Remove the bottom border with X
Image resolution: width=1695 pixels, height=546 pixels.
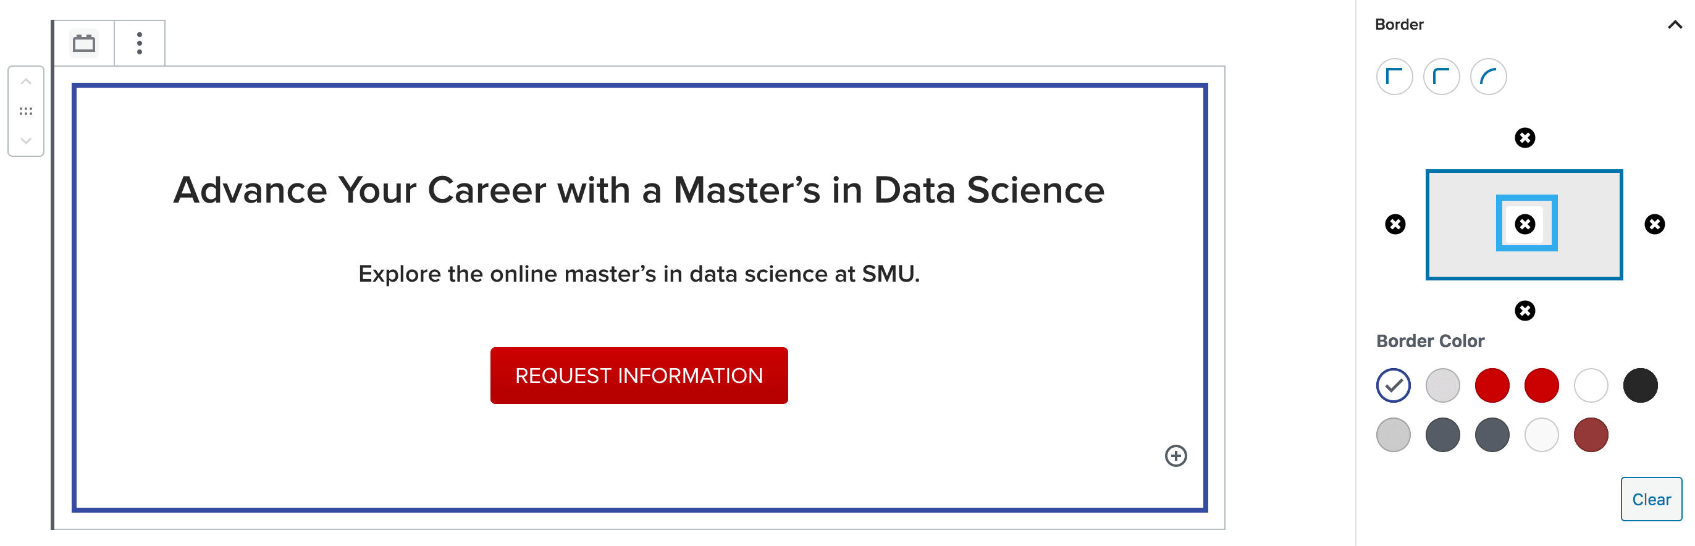point(1525,311)
